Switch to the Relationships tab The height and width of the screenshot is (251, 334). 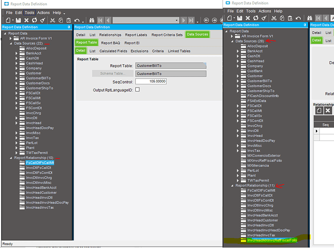tap(110, 35)
